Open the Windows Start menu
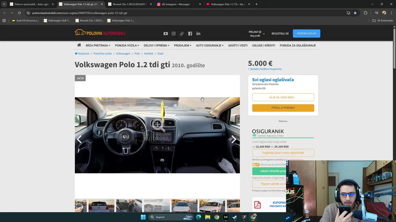This screenshot has height=222, width=396. (x=143, y=217)
